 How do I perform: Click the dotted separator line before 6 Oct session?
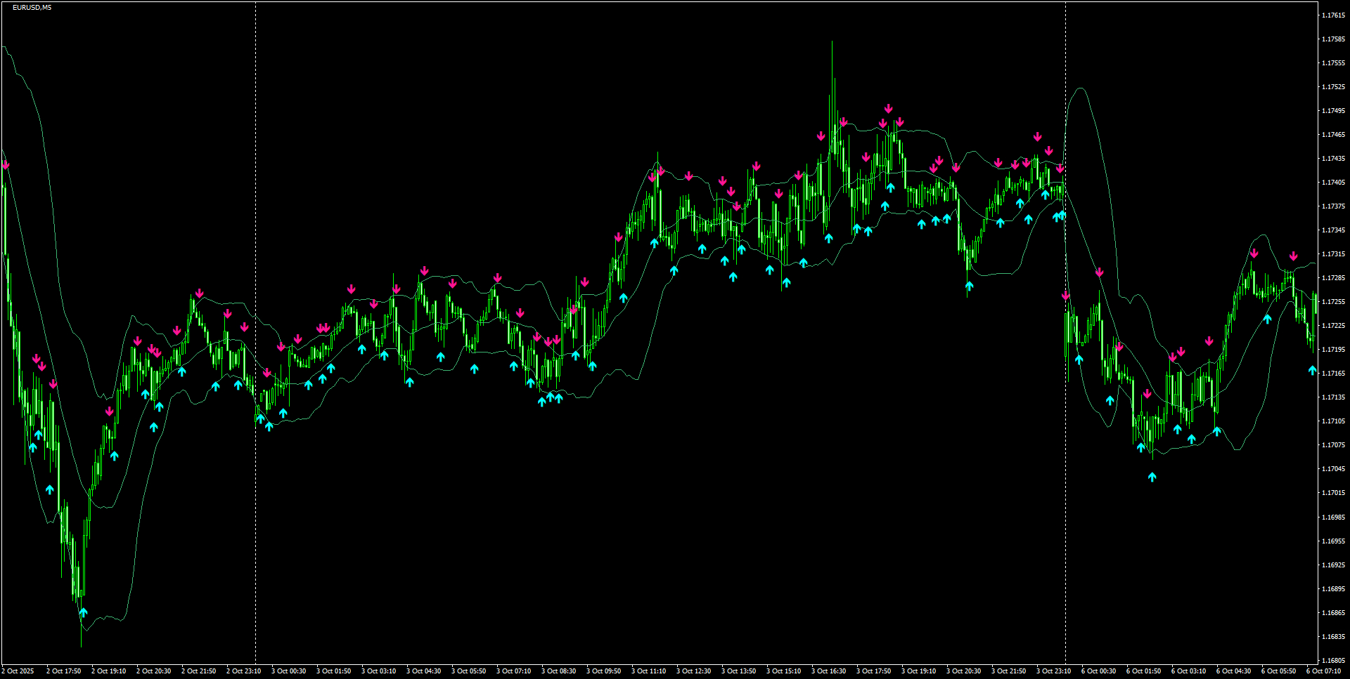pos(1066,337)
